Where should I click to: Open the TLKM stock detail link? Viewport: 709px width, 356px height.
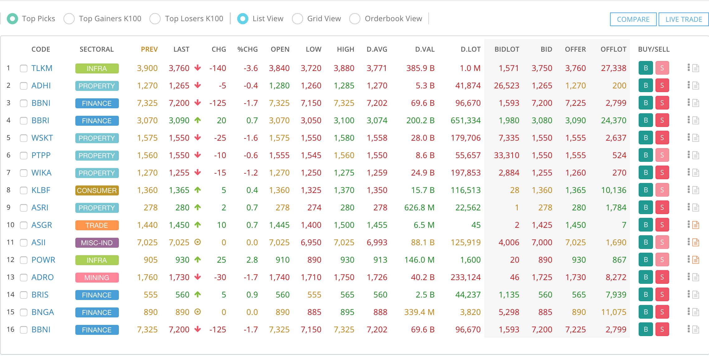[x=41, y=68]
